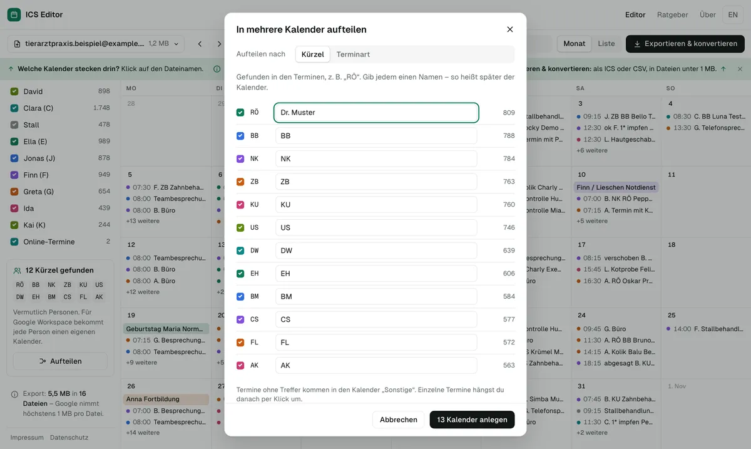This screenshot has width=751, height=449.
Task: Switch to the Liste view
Action: pos(606,44)
